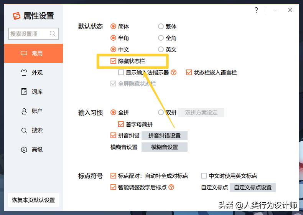Select 中文 as default language
This screenshot has width=303, height=215.
[113, 50]
